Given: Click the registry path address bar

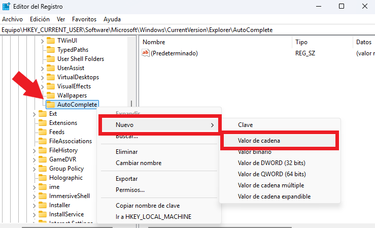Looking at the screenshot, I should point(188,30).
